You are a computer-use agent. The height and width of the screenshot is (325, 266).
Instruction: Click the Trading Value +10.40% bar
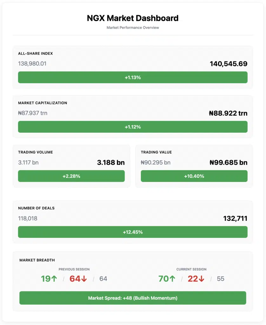tap(194, 176)
